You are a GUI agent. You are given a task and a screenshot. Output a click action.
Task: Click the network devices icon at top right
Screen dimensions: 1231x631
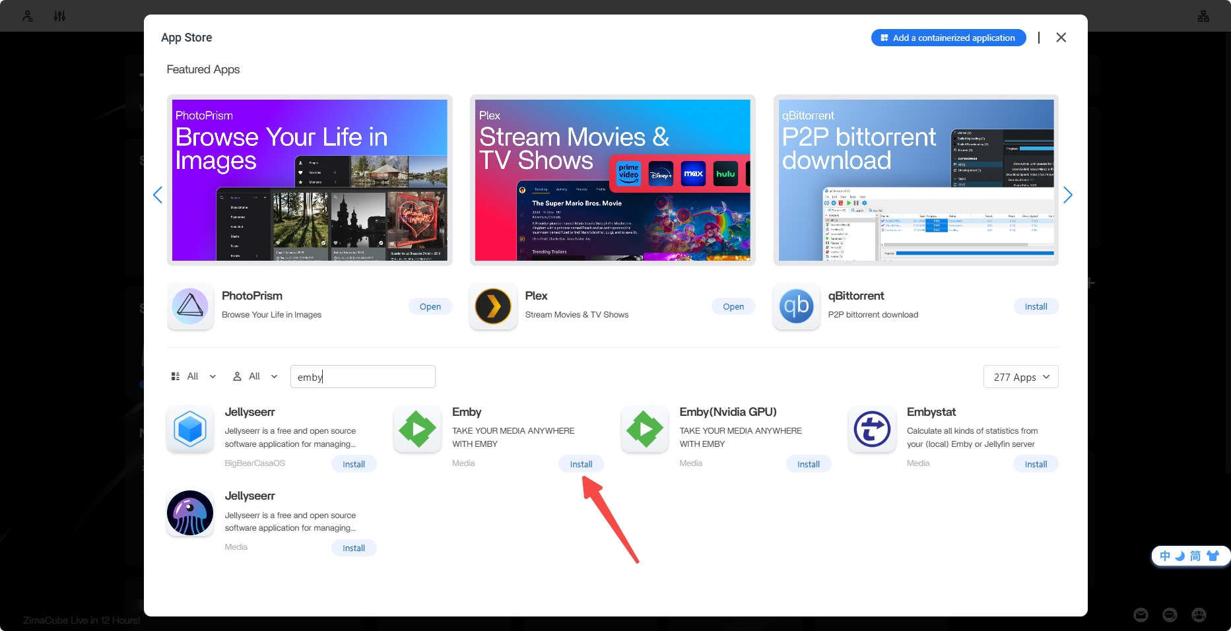tap(1203, 16)
